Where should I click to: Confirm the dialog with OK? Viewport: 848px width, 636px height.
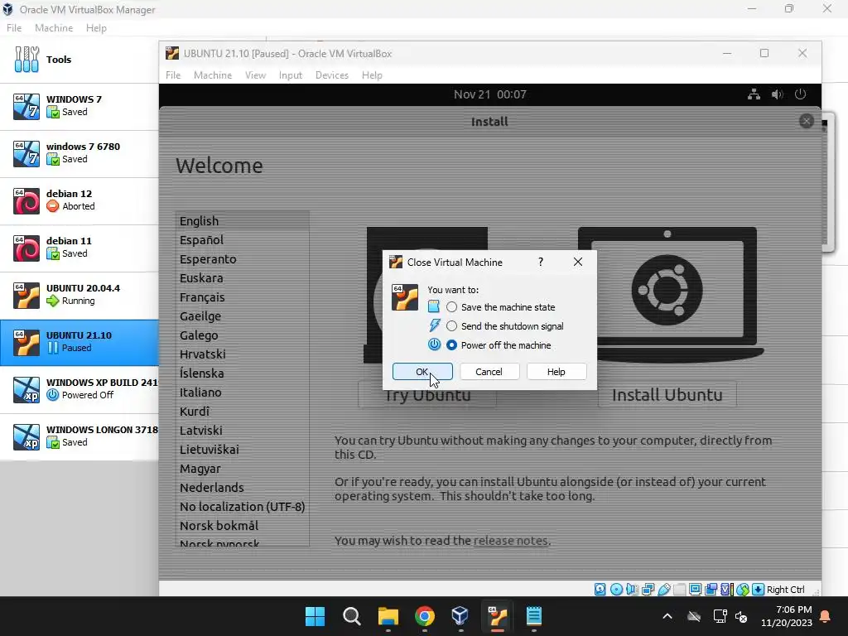(422, 372)
